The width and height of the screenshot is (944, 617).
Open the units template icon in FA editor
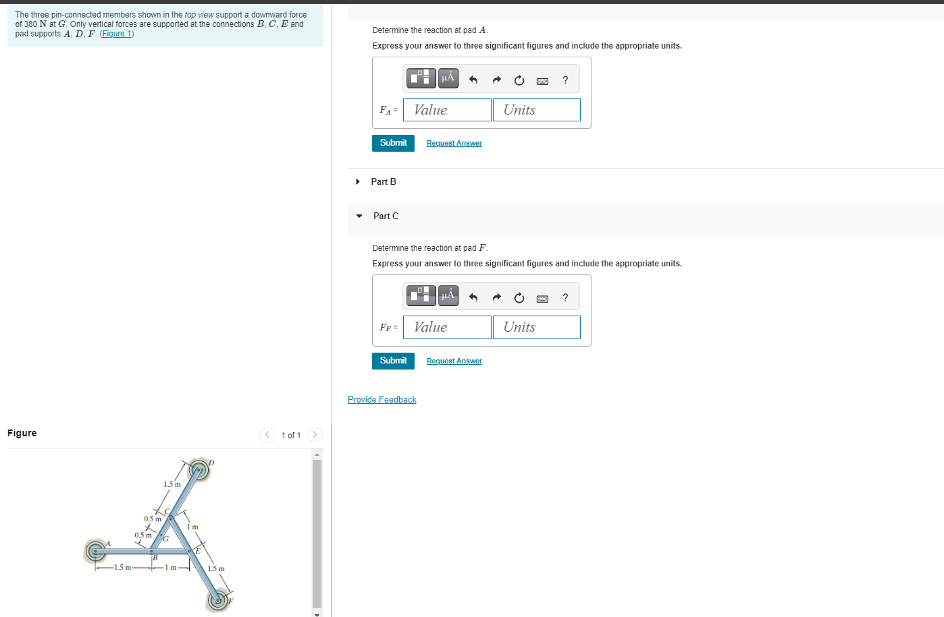[420, 78]
